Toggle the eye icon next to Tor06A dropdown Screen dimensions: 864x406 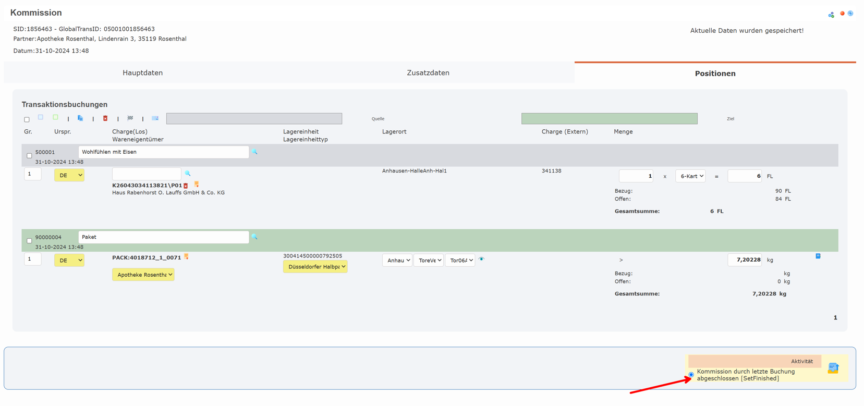(481, 259)
